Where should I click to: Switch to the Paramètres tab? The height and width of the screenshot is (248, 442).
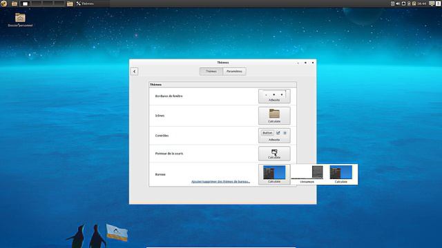[x=234, y=72]
